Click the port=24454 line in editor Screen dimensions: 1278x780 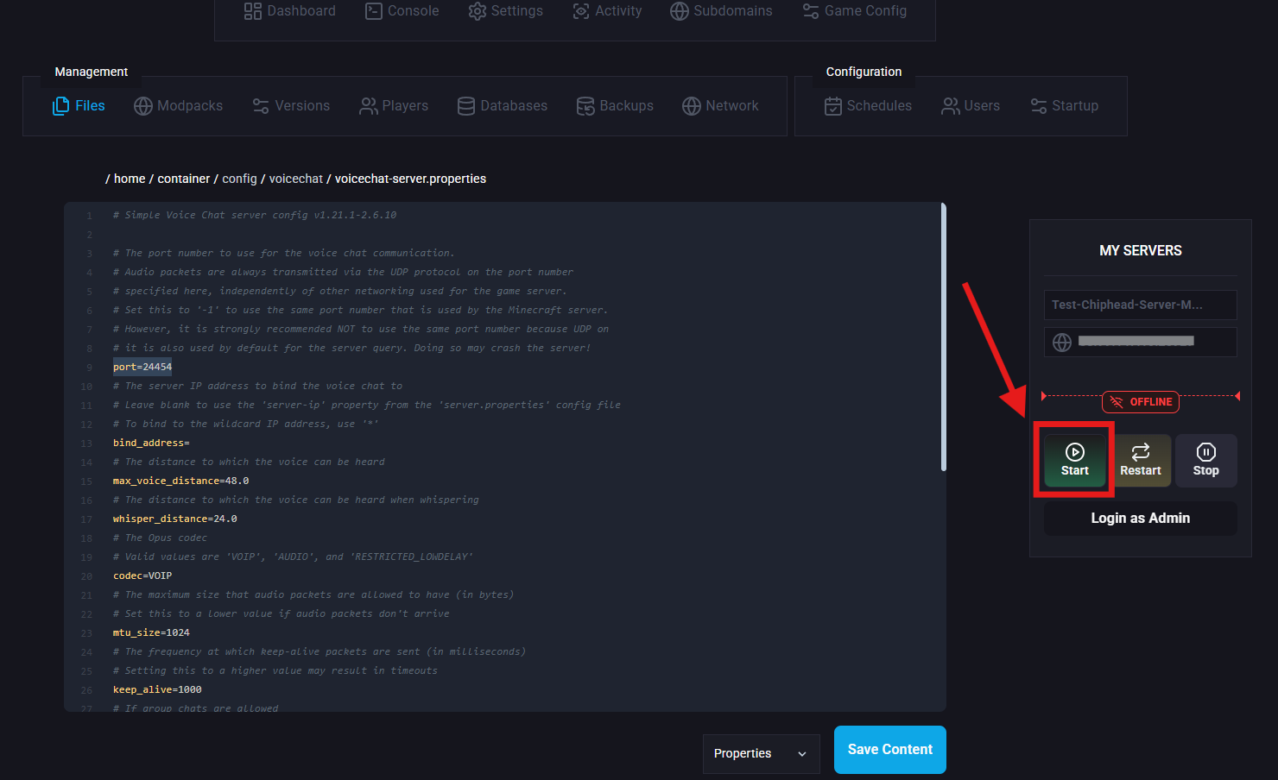pyautogui.click(x=142, y=367)
